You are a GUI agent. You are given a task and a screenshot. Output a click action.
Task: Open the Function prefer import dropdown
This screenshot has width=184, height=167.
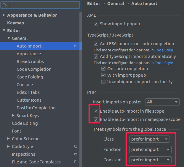pos(151,149)
